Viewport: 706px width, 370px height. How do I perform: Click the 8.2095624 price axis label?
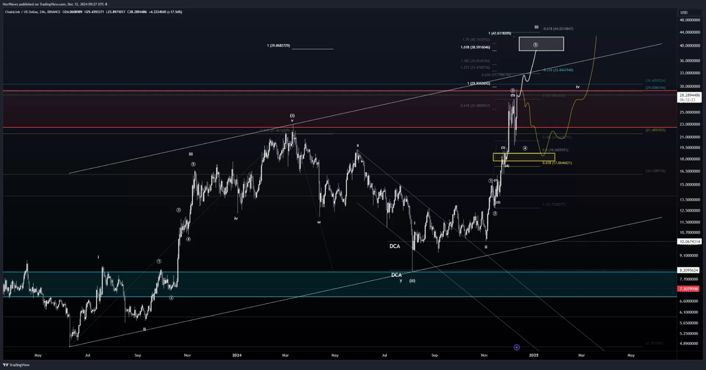point(689,270)
